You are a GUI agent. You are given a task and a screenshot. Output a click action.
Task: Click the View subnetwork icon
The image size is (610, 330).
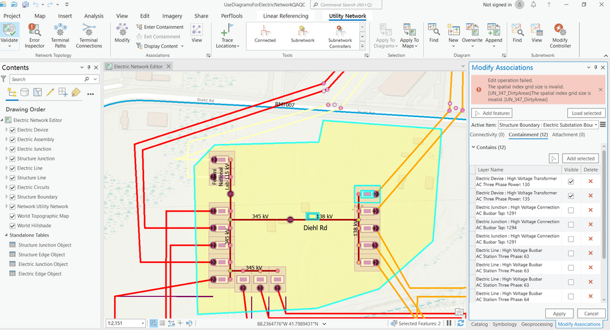click(x=537, y=29)
